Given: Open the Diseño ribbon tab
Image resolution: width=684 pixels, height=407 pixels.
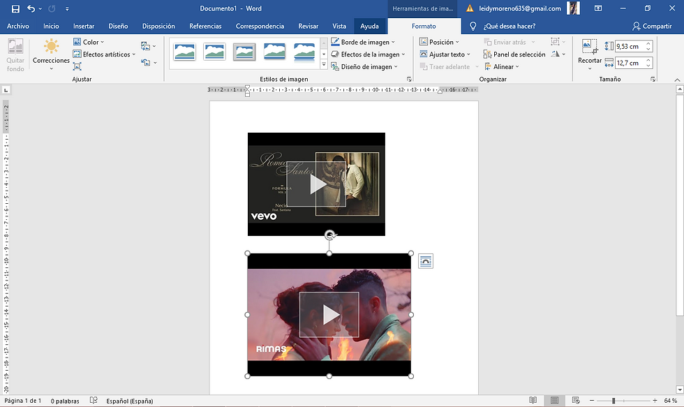Looking at the screenshot, I should (x=118, y=26).
